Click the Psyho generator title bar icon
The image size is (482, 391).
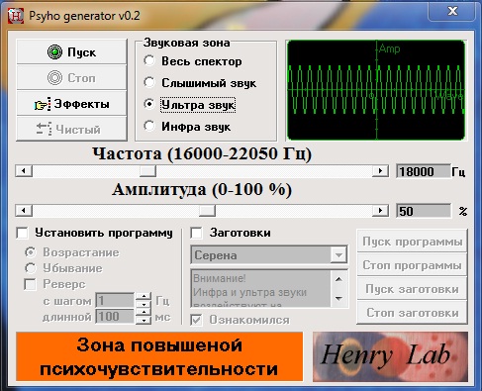coord(16,16)
